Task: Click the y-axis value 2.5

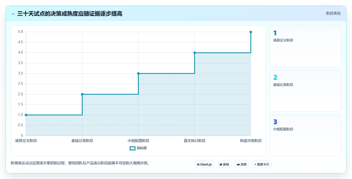Action: pos(20,84)
